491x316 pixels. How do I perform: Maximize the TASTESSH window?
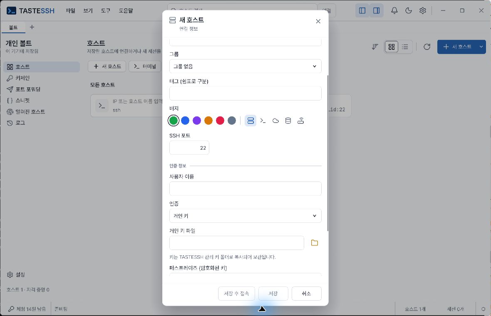click(462, 11)
